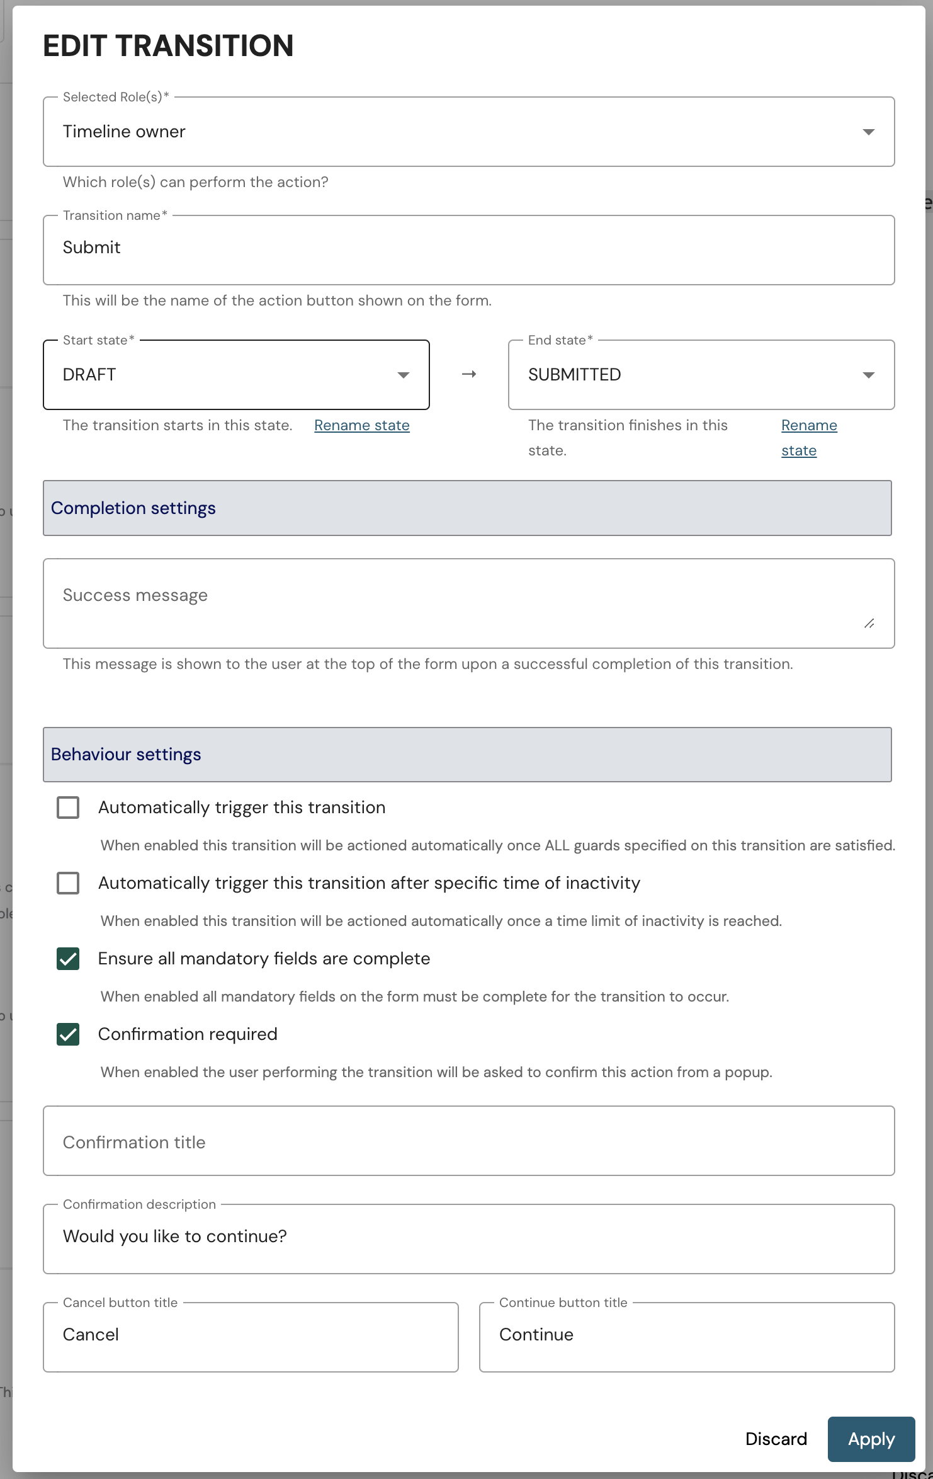Click "Which role(s) can perform the action?" helper text
This screenshot has height=1479, width=933.
(196, 182)
